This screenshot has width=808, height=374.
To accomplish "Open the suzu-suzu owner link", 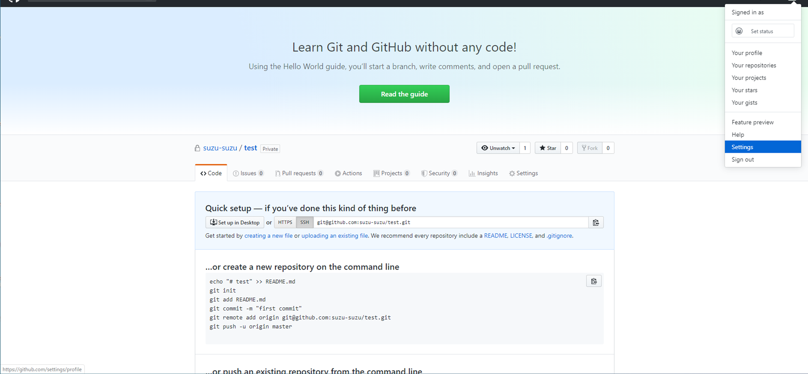I will [x=220, y=148].
